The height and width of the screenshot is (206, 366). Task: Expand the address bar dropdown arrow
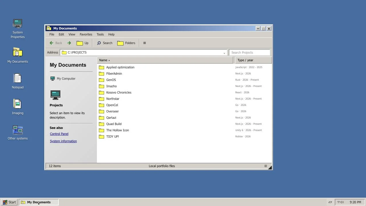tap(224, 53)
